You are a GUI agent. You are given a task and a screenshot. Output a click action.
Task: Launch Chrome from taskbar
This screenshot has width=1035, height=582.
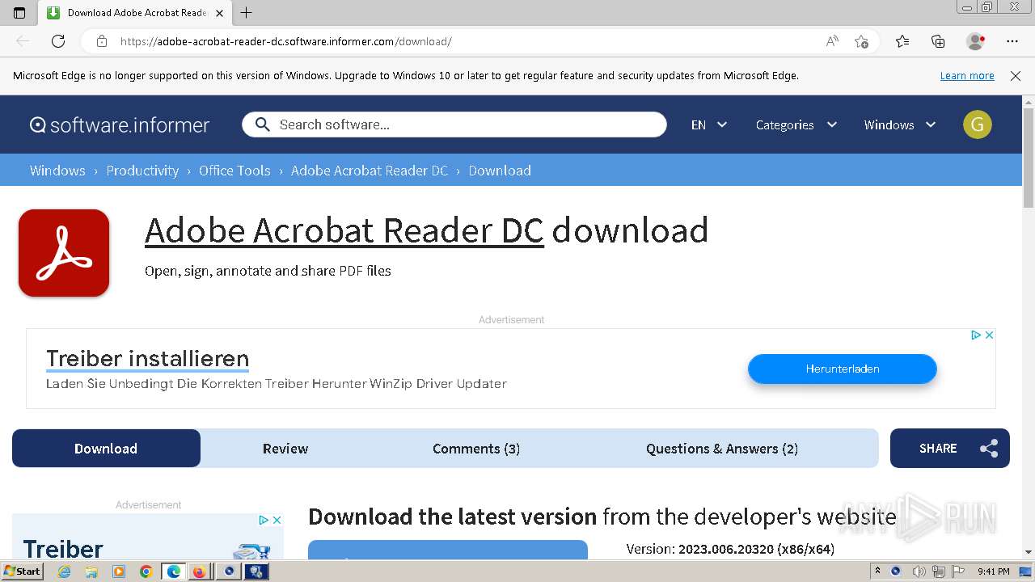(146, 571)
